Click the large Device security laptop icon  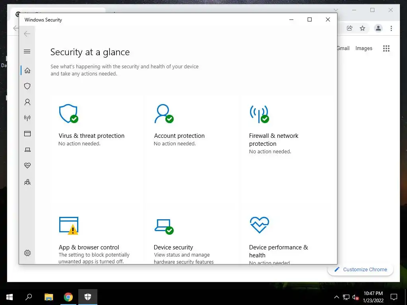(164, 226)
